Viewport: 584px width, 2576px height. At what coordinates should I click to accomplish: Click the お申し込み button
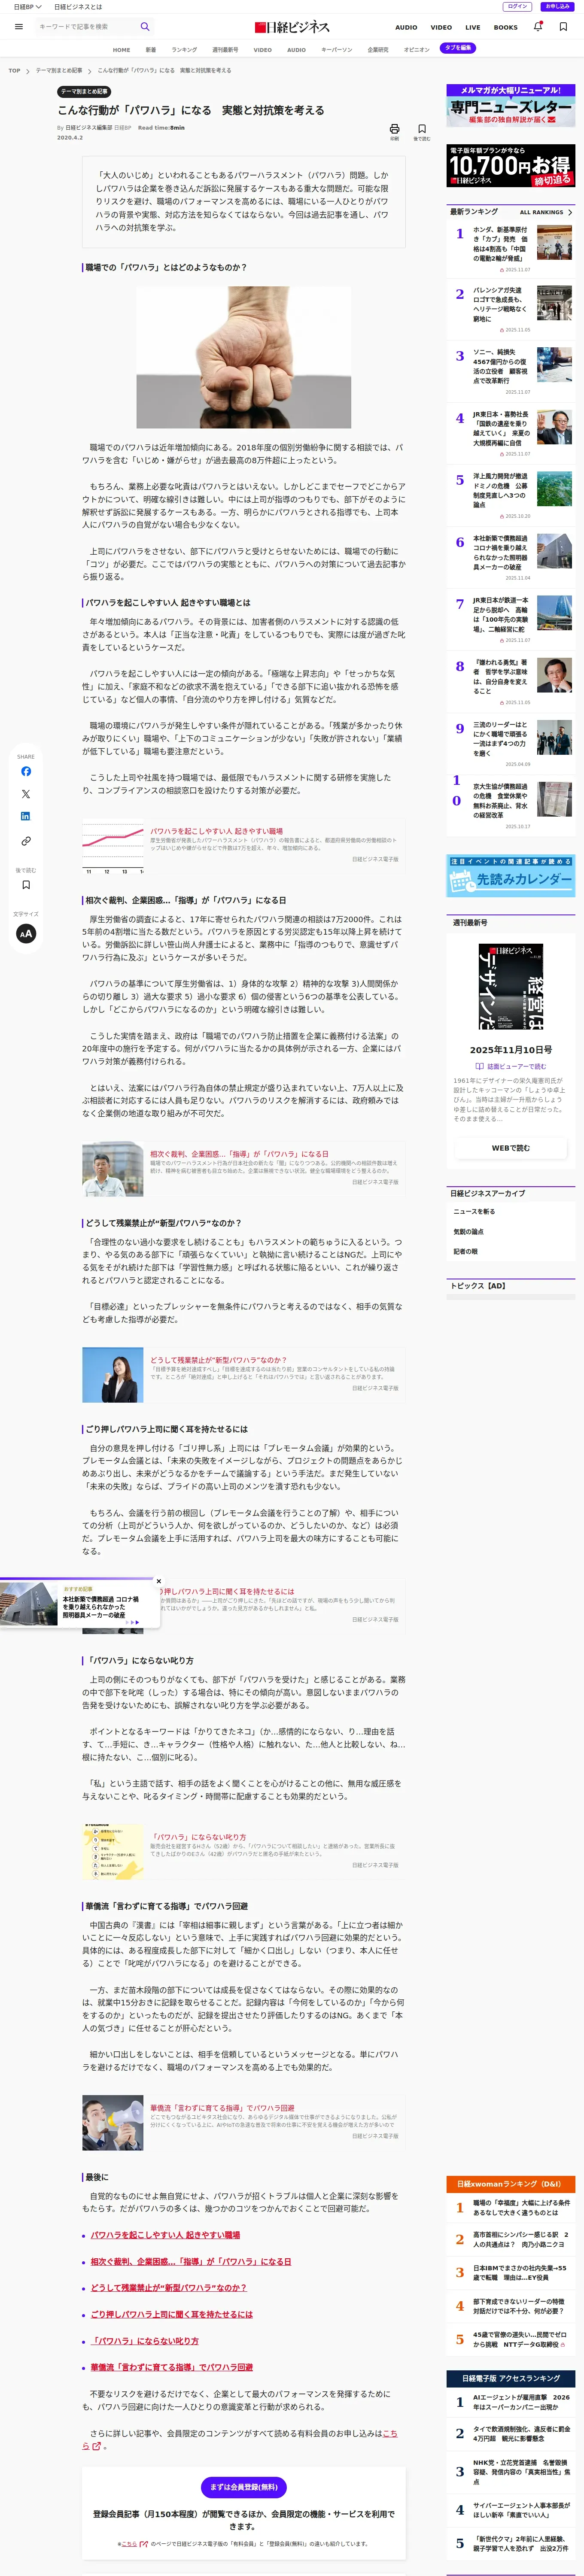pos(557,6)
